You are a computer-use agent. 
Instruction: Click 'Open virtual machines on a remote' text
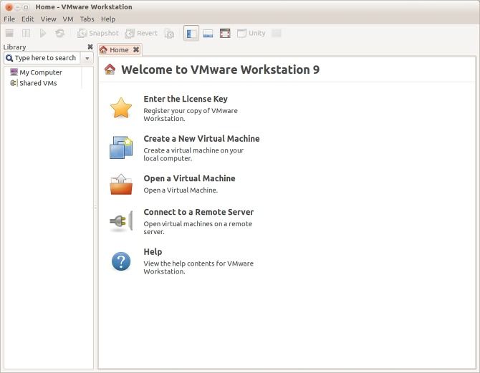(x=198, y=224)
